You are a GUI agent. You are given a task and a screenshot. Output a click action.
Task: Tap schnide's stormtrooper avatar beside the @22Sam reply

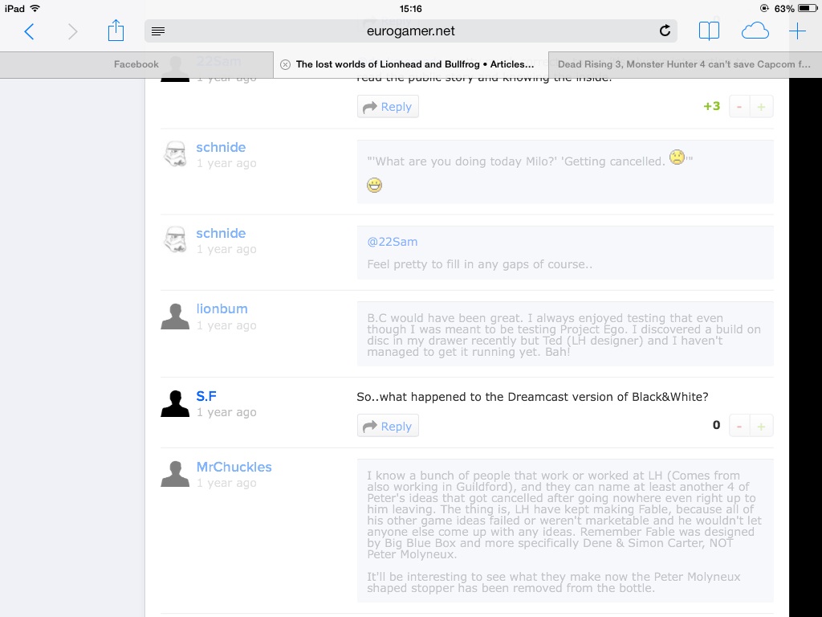[175, 239]
